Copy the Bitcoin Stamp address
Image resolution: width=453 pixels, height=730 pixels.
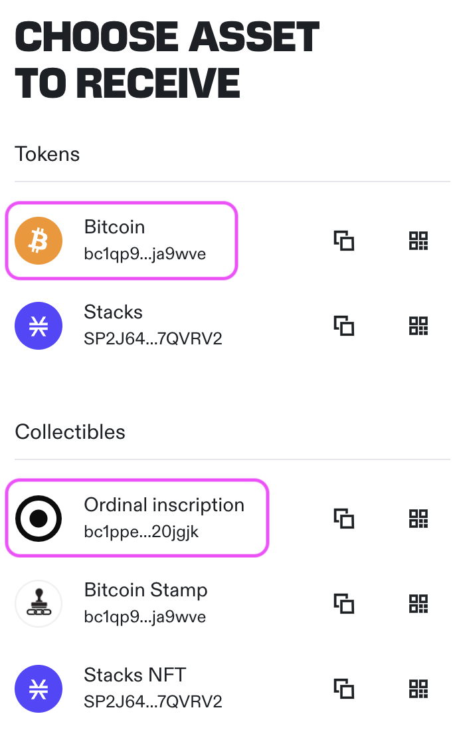[343, 604]
